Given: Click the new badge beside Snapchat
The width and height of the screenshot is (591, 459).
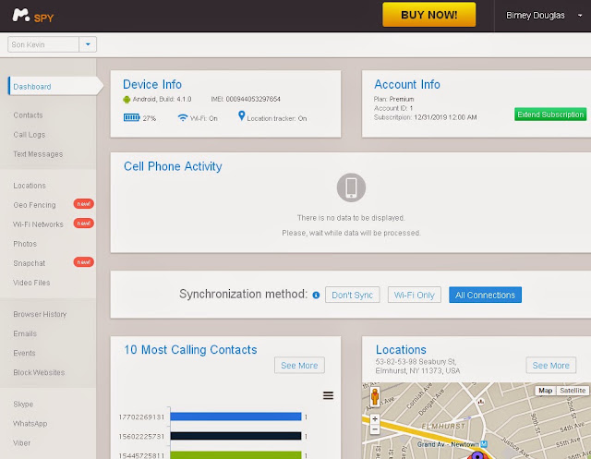Looking at the screenshot, I should tap(83, 262).
